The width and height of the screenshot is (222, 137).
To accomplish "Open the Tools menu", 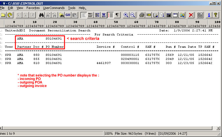I will (x=71, y=8).
